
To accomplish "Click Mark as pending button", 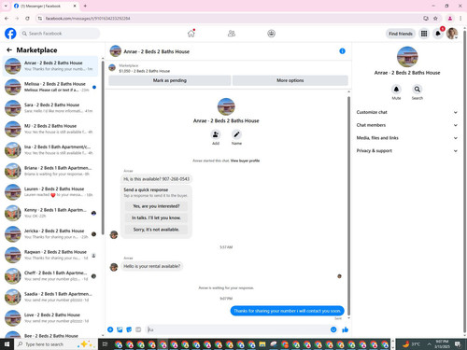I will [170, 80].
